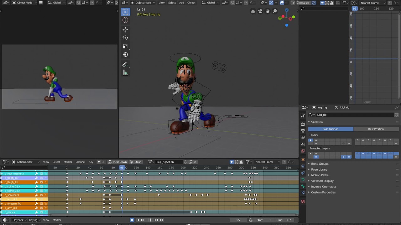Open the Channel menu in Action Editor

coord(80,162)
